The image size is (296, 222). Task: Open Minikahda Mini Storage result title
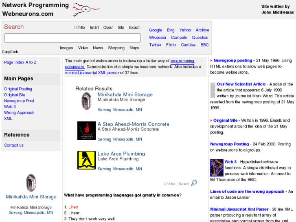[x=125, y=95]
